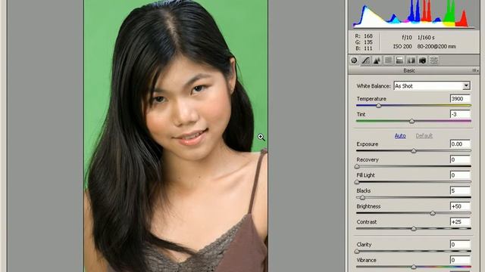Click the Contrast value field showing +25
This screenshot has width=485, height=272.
click(x=460, y=221)
